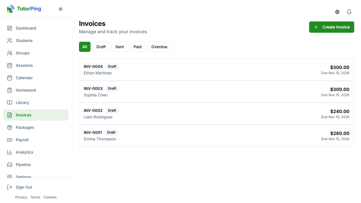
Task: Click the Analytics bar chart icon
Action: tap(10, 152)
